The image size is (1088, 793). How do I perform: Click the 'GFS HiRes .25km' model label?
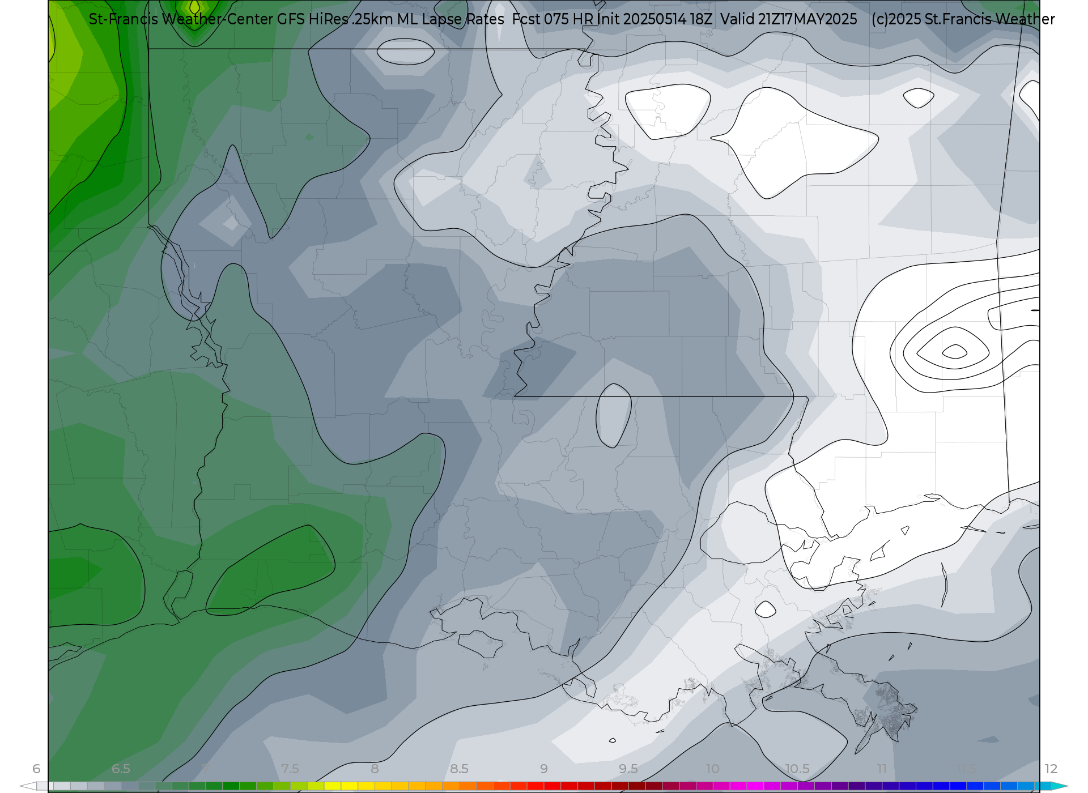coord(335,19)
